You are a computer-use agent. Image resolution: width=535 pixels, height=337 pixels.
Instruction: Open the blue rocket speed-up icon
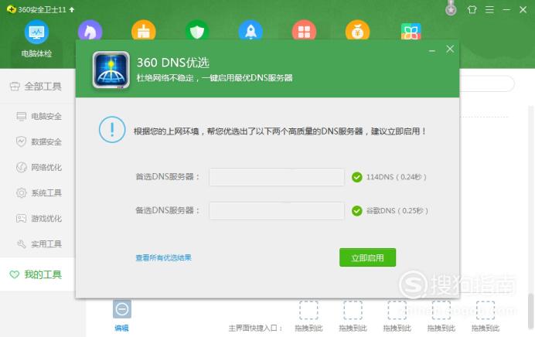tap(250, 30)
